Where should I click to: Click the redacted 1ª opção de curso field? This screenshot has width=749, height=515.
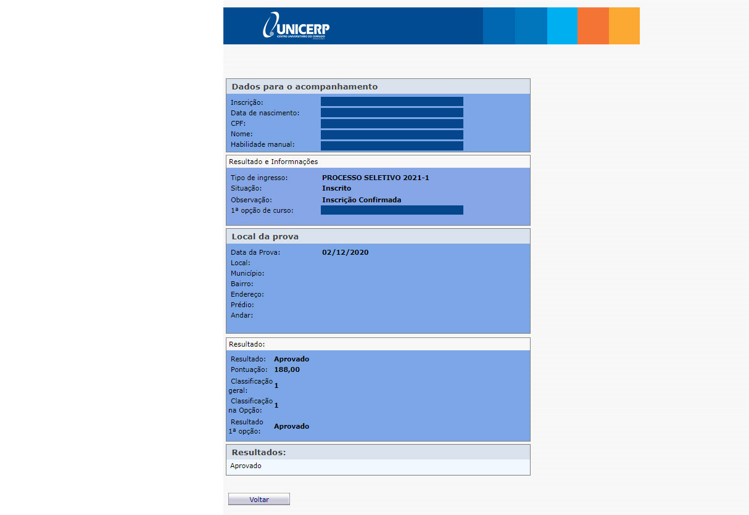(392, 210)
